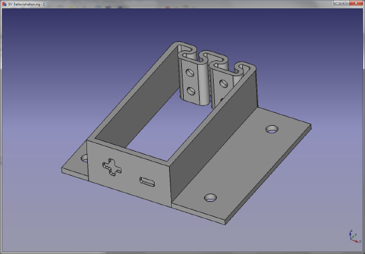
Task: Click the FreeCAD icon in the title bar
Action: [x=4, y=4]
